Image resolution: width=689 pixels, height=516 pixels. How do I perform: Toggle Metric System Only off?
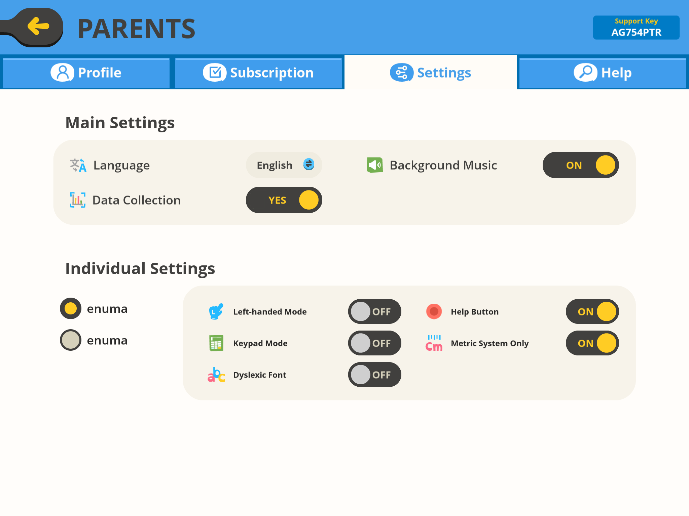[x=592, y=343]
